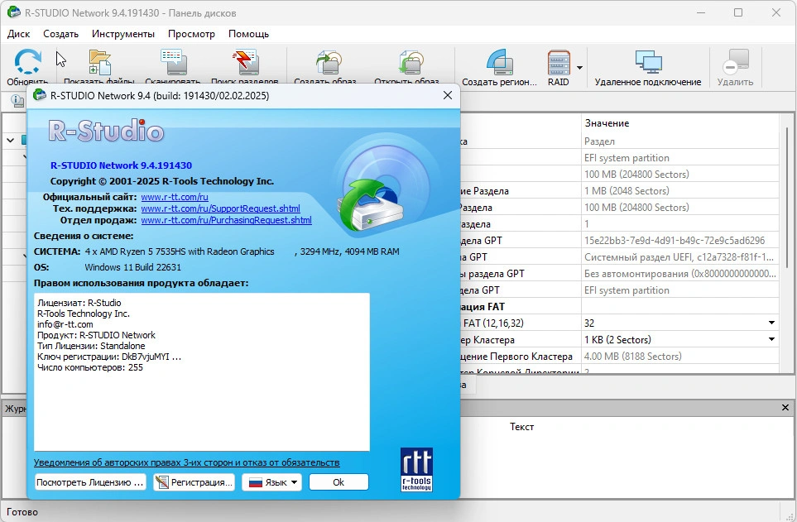Screen dimensions: 797x522
Task: Click Create Image (Создать образ) icon
Action: [x=328, y=62]
